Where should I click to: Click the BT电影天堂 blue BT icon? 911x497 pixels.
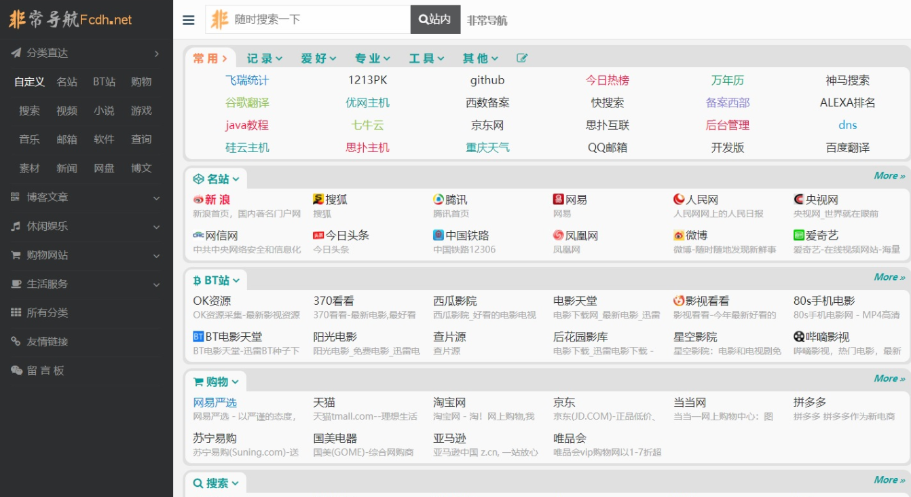(x=198, y=336)
